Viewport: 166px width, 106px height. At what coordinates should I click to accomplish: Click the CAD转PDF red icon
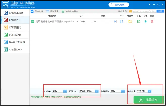click(x=6, y=20)
